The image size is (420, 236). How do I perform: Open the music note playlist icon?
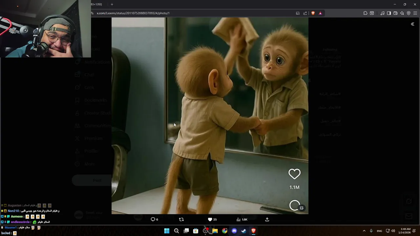(x=382, y=13)
